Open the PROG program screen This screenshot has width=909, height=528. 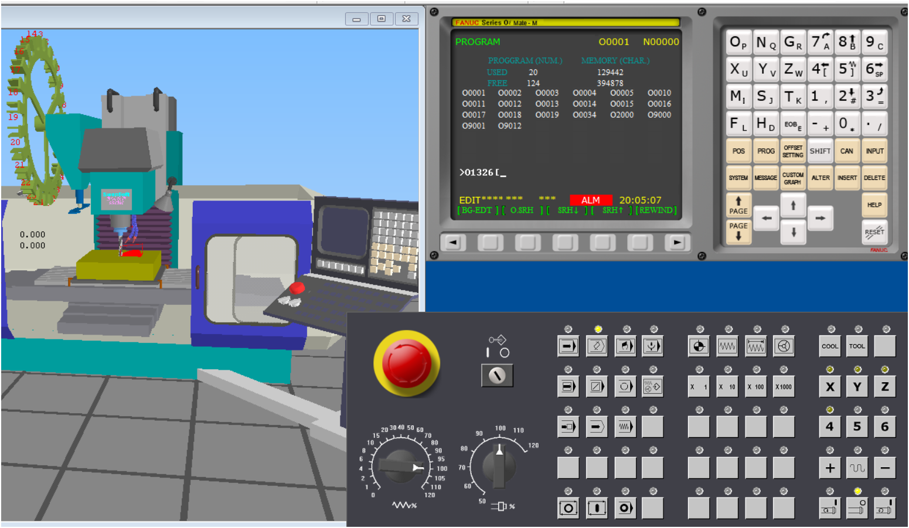point(765,151)
